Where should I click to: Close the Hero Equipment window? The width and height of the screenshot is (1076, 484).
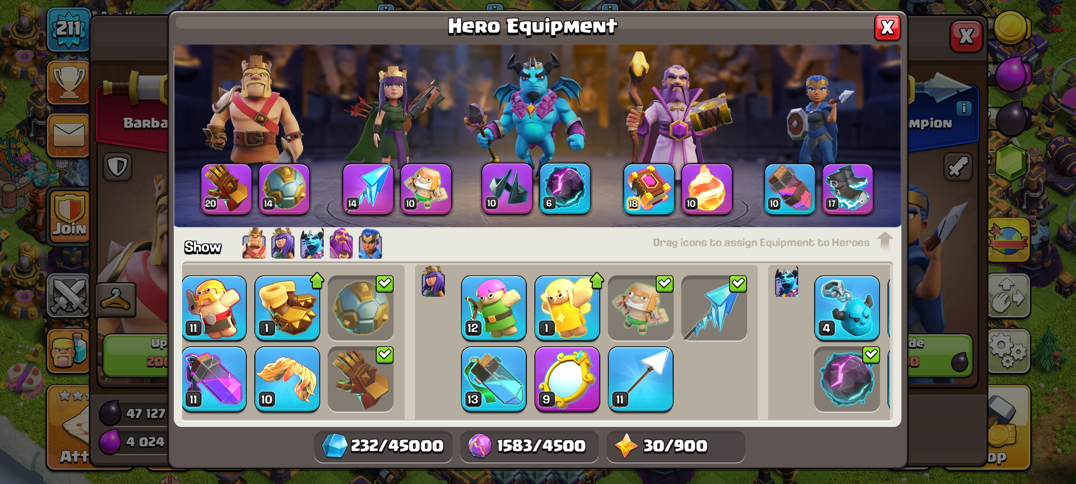[x=887, y=29]
